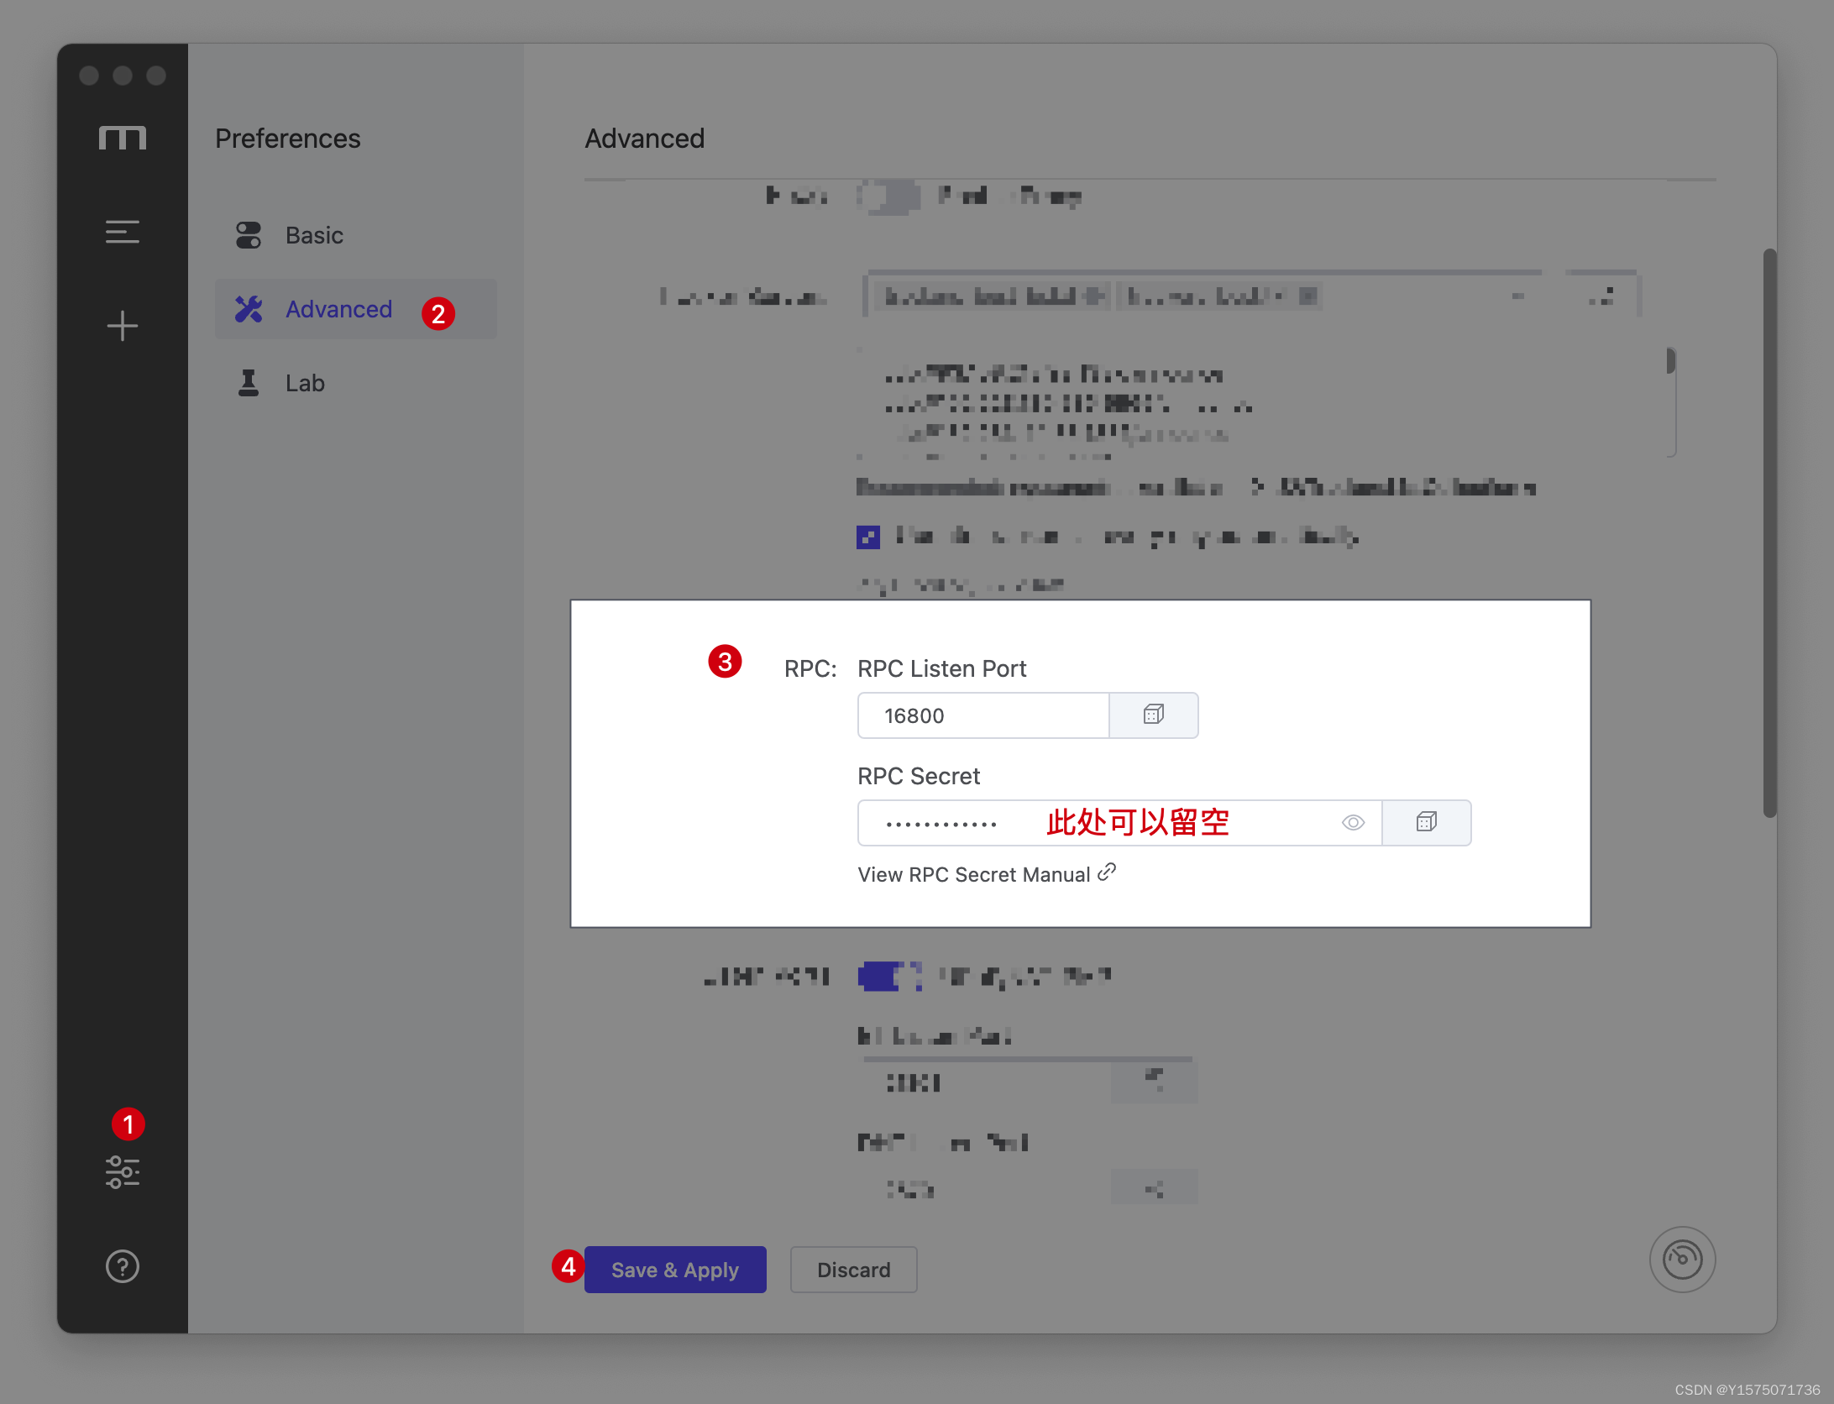Toggle the blurred checkbox below tracker list
The width and height of the screenshot is (1834, 1404).
click(x=868, y=537)
